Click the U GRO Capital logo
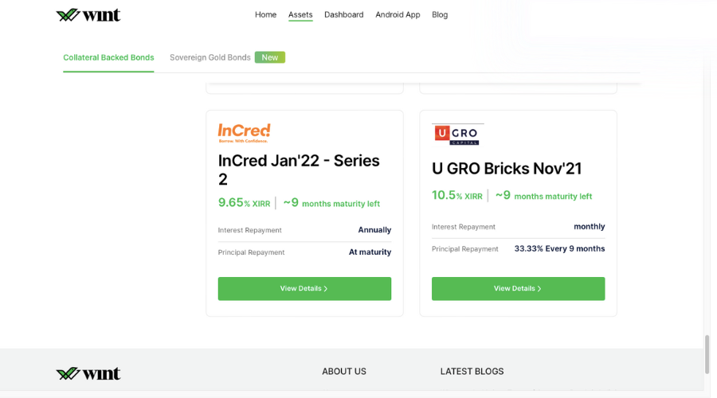Viewport: 717px width, 398px height. click(457, 135)
